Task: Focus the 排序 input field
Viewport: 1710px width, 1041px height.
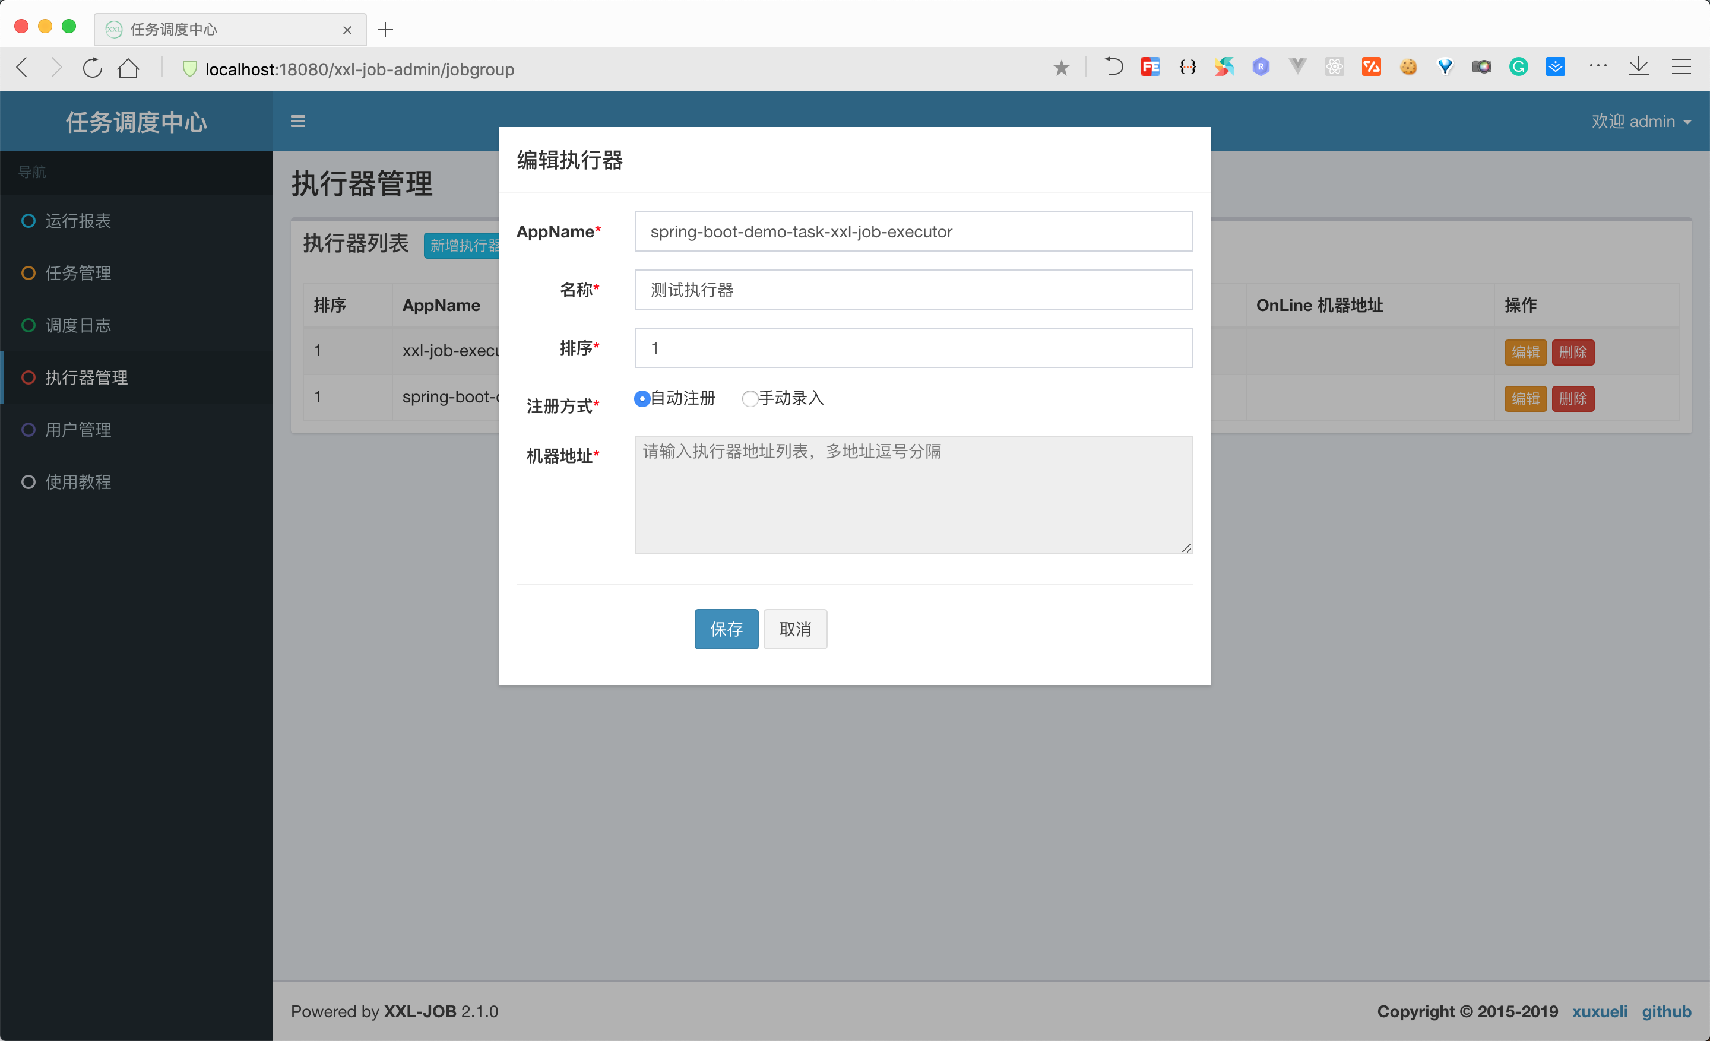Action: coord(913,348)
